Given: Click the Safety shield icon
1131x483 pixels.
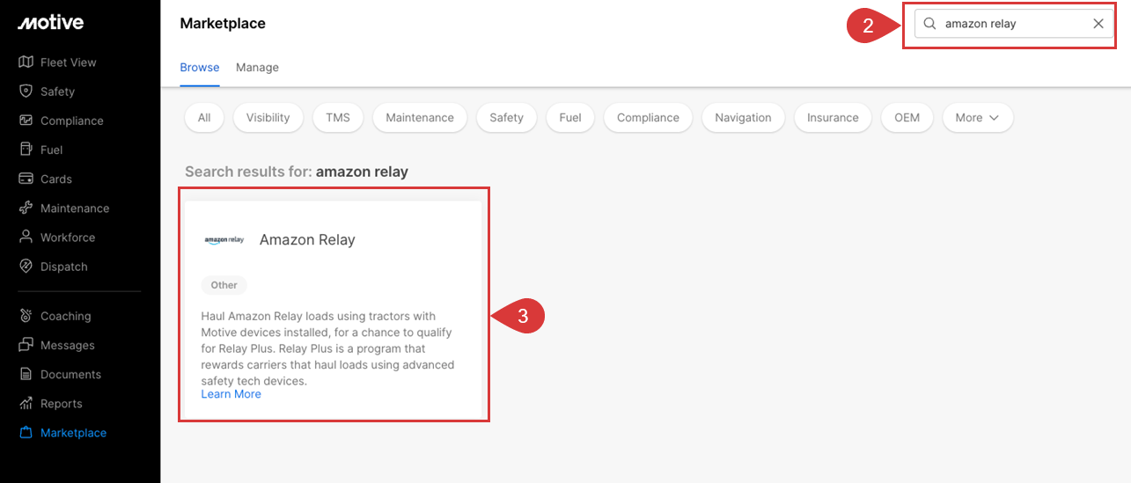Looking at the screenshot, I should [x=26, y=91].
